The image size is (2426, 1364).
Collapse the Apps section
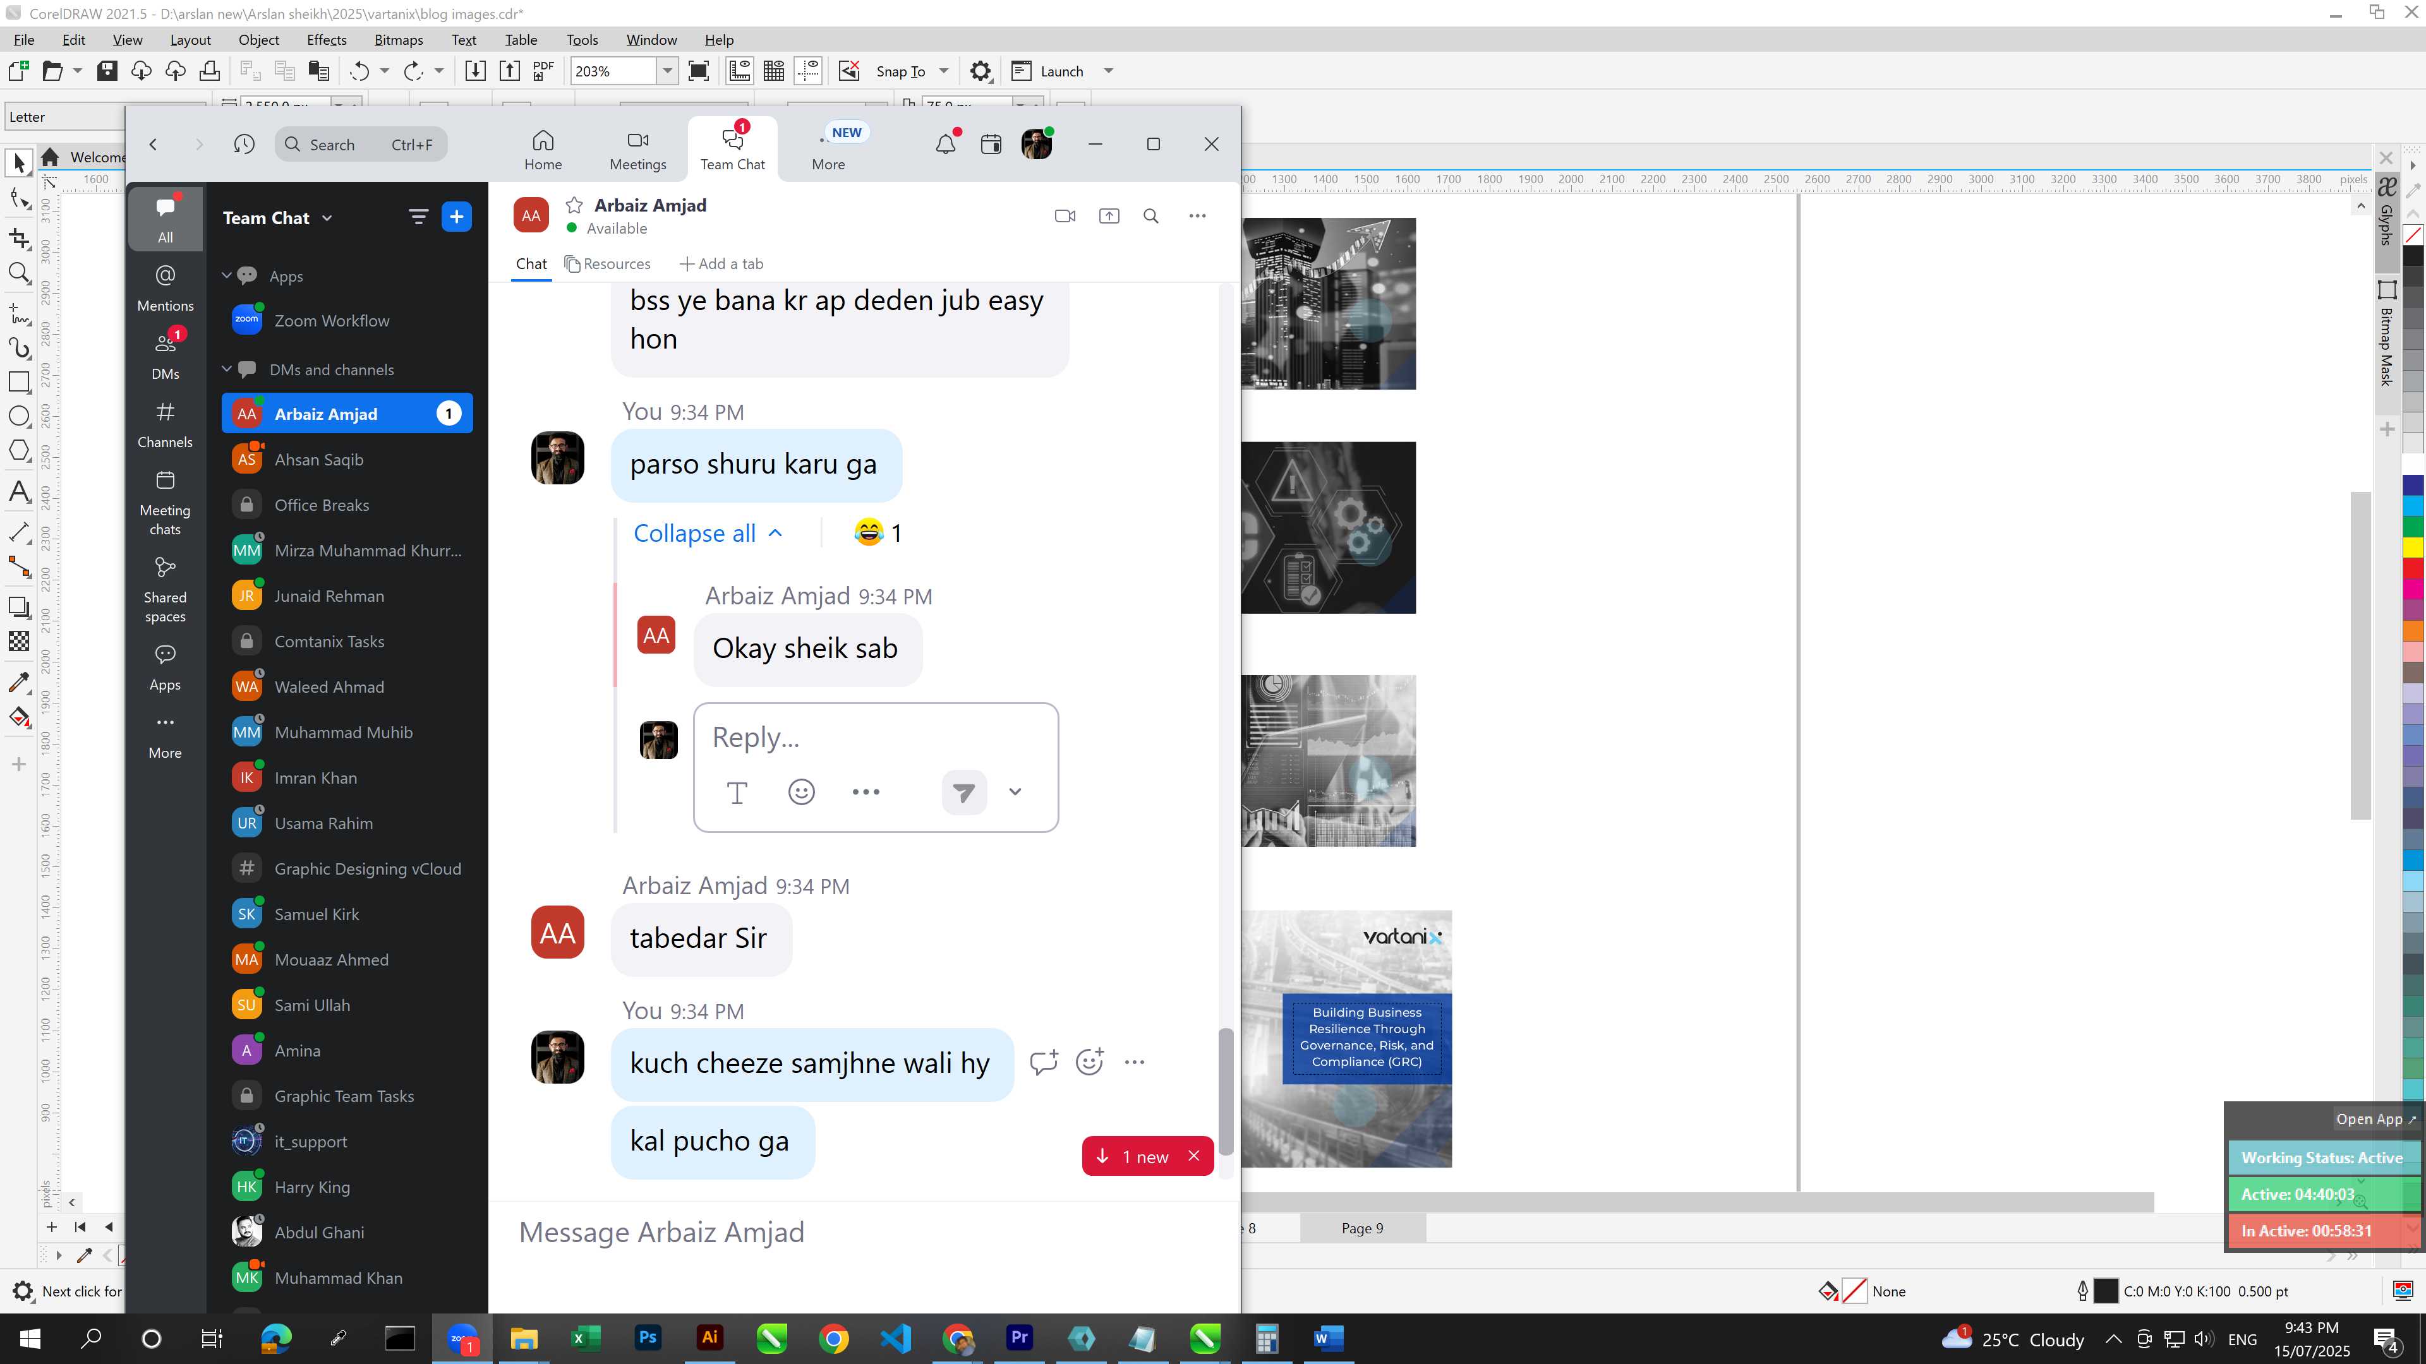226,275
